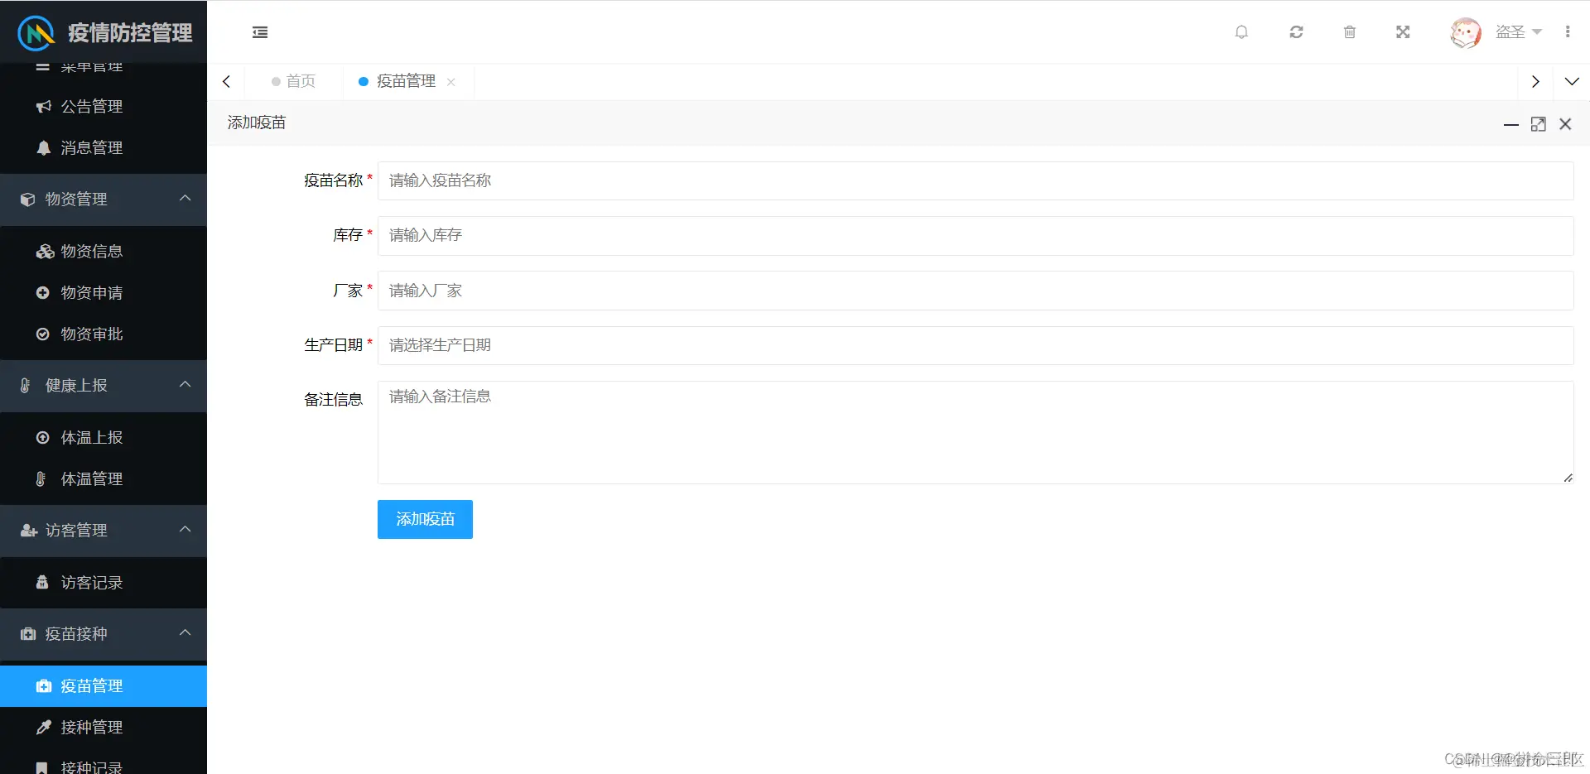Click the trash clear-cache icon
Viewport: 1590px width, 774px height.
[1350, 32]
